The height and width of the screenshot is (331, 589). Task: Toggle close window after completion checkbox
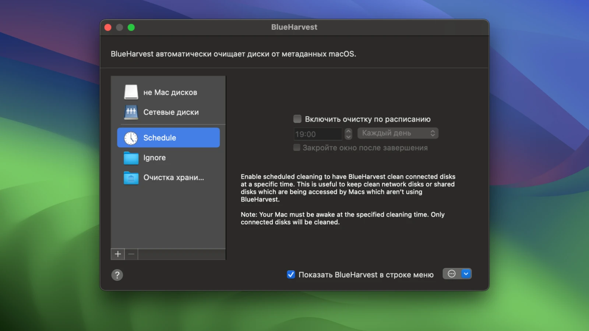[297, 147]
